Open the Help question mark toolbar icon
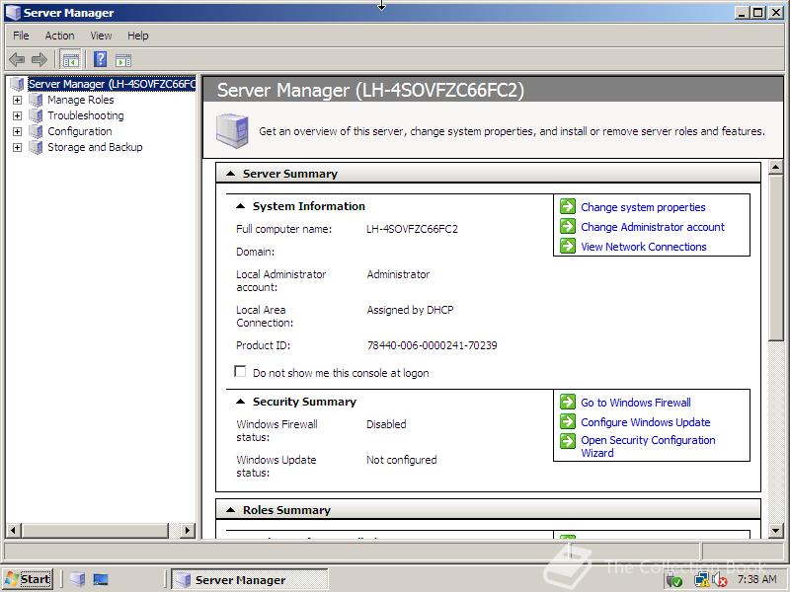Screen dimensions: 790x592 pyautogui.click(x=101, y=60)
